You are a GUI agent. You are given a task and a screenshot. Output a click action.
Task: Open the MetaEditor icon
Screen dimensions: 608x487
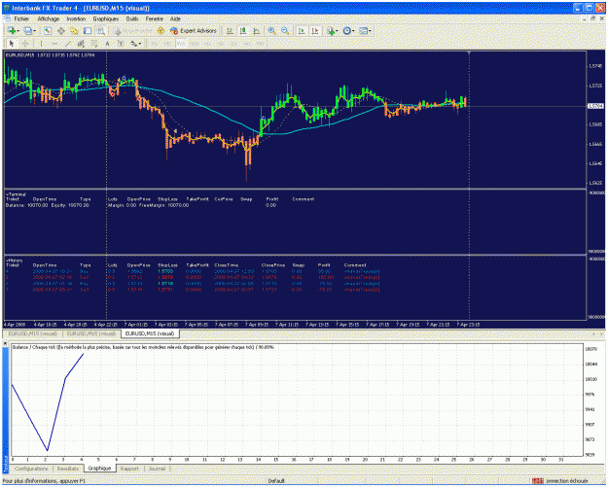(x=161, y=30)
